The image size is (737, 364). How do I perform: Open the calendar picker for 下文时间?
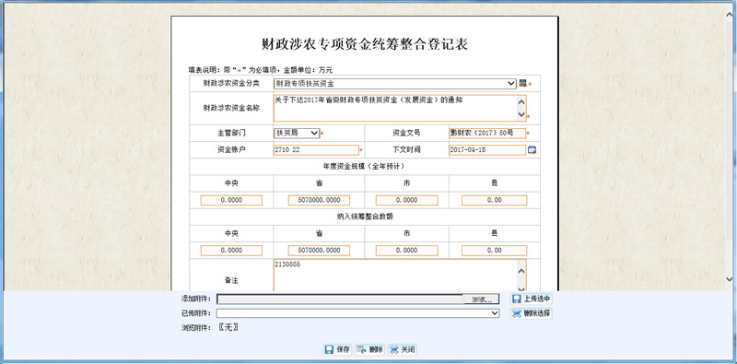click(532, 150)
